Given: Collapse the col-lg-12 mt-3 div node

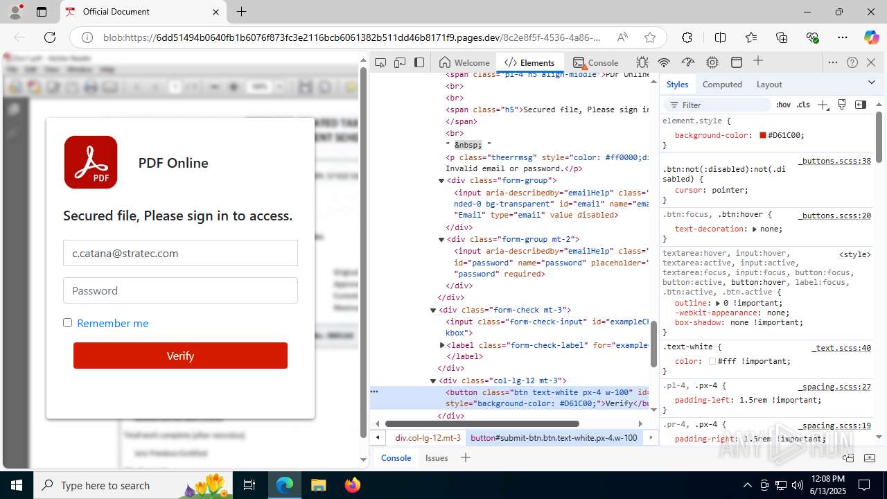Looking at the screenshot, I should click(433, 381).
